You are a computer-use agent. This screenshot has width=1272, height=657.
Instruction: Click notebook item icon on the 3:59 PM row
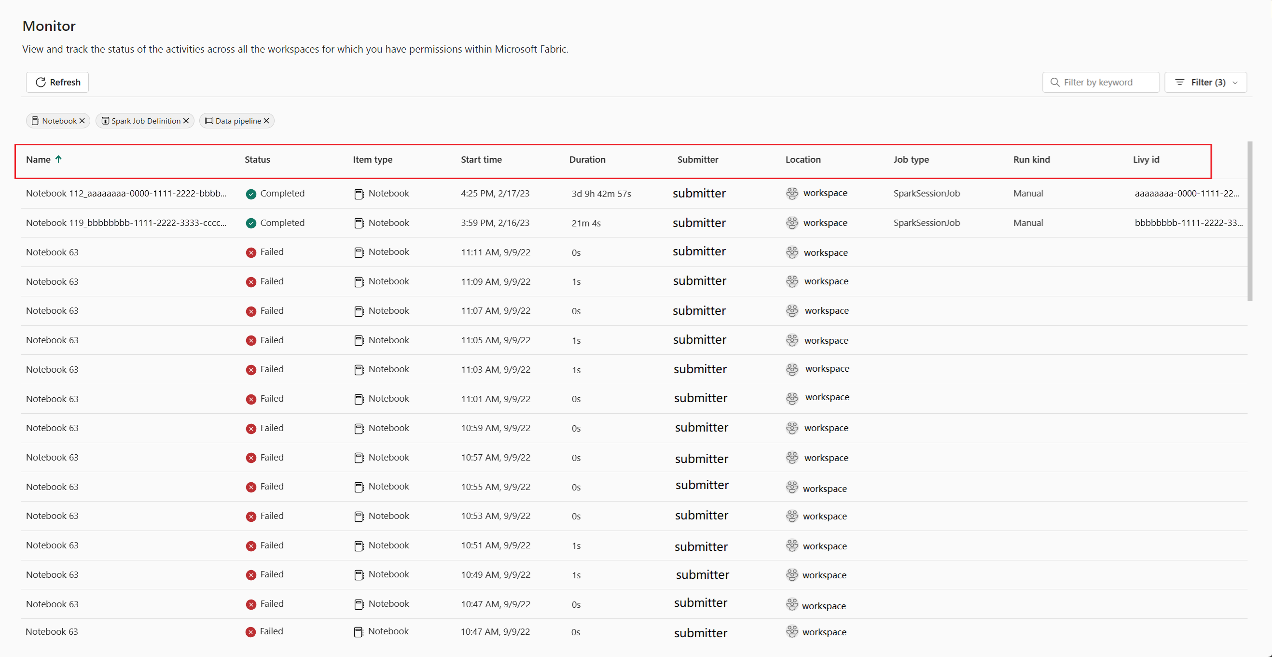(359, 224)
